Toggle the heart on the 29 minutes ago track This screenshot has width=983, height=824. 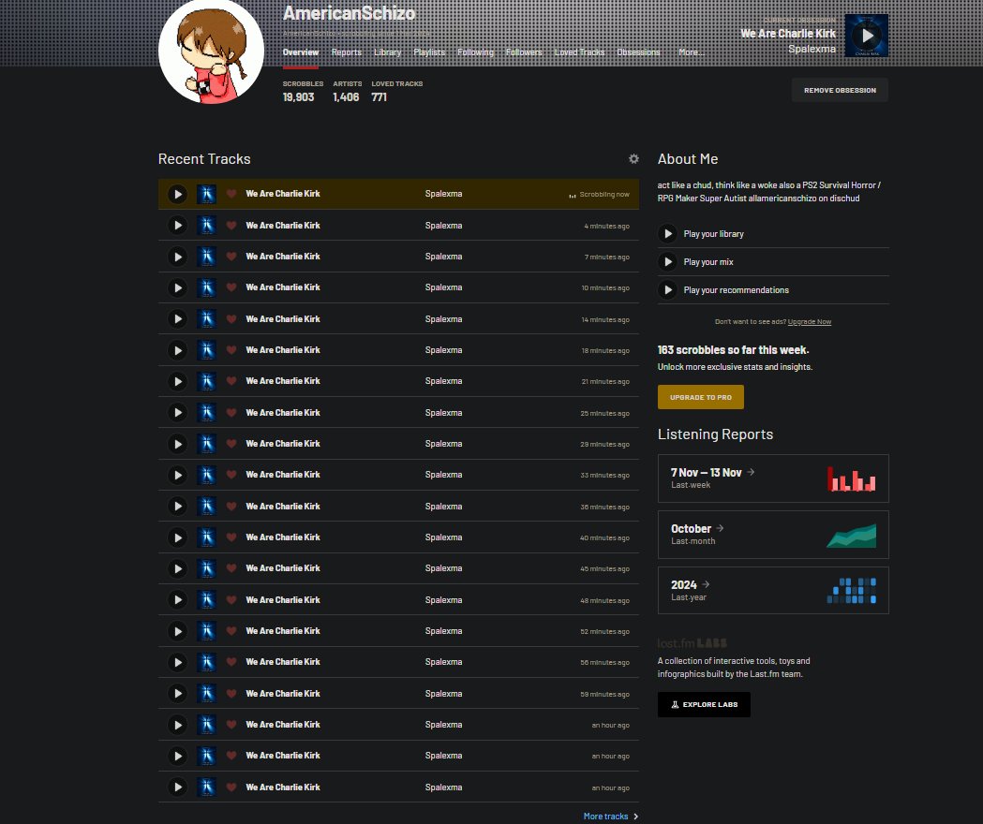click(x=231, y=444)
